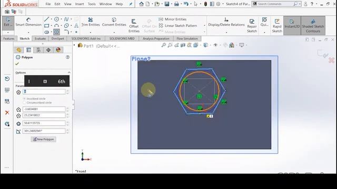The image size is (337, 189).
Task: Click Offset Entities tool
Action: coord(134,26)
